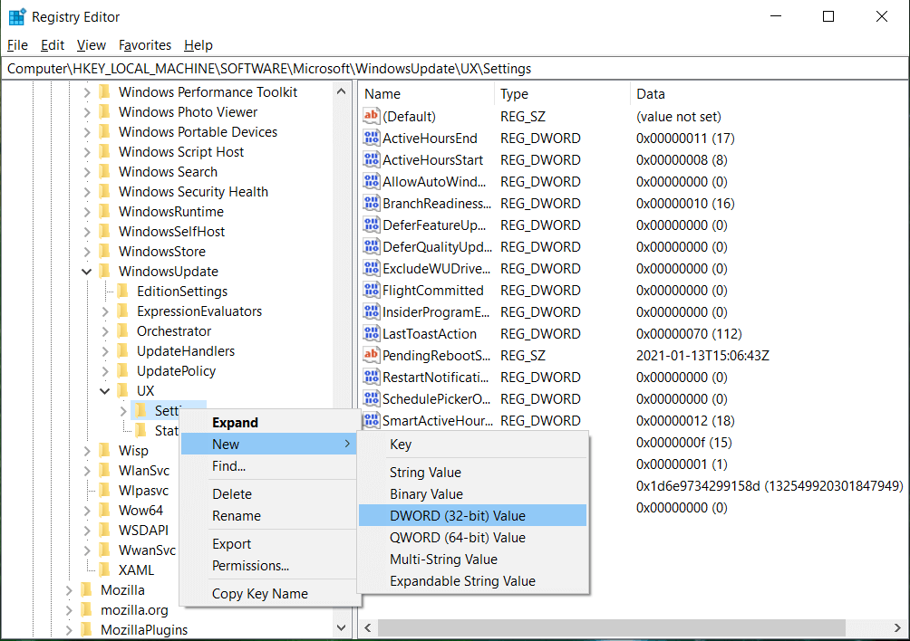Open the View menu
Viewport: 910px width, 641px height.
tap(92, 45)
